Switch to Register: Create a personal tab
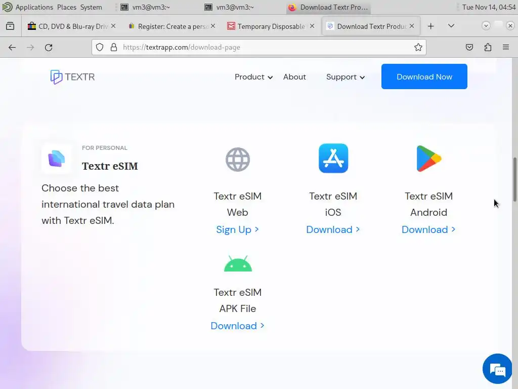Image resolution: width=518 pixels, height=389 pixels. click(171, 26)
